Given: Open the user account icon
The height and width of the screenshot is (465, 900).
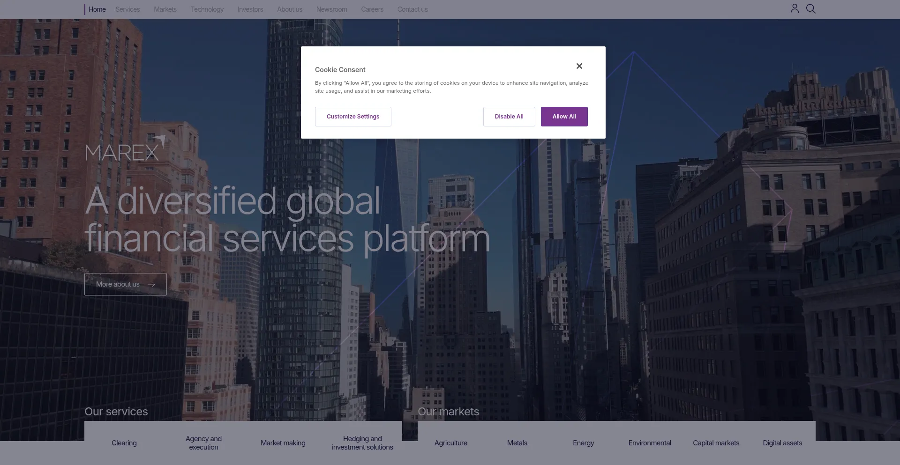Looking at the screenshot, I should pos(795,8).
